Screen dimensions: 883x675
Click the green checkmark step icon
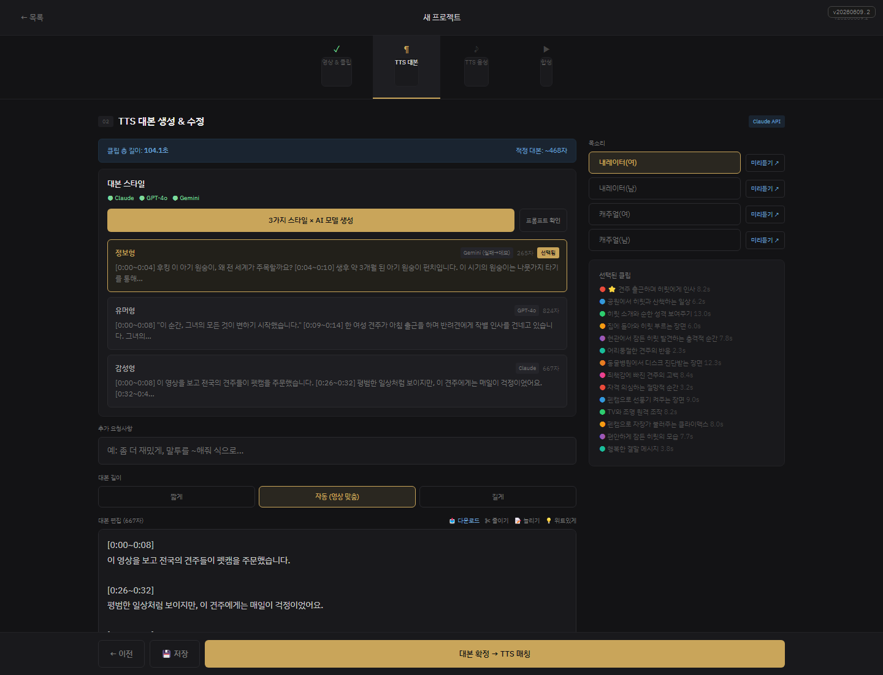pos(337,49)
